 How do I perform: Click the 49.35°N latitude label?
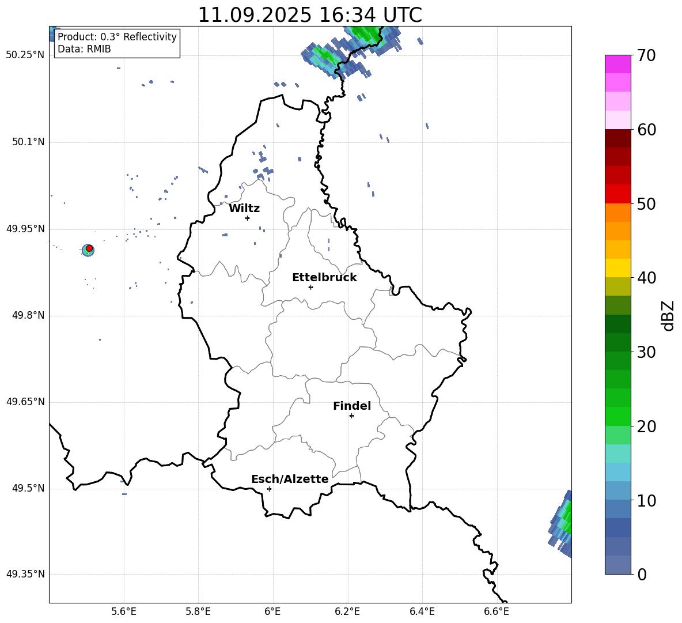tap(25, 574)
